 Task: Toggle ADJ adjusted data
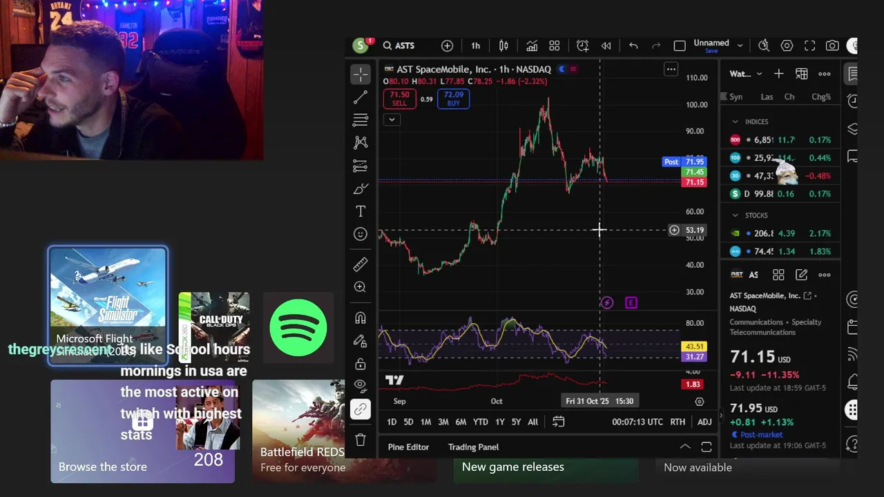point(704,422)
